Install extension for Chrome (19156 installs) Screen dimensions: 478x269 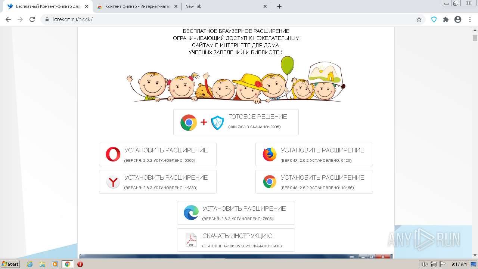(314, 182)
